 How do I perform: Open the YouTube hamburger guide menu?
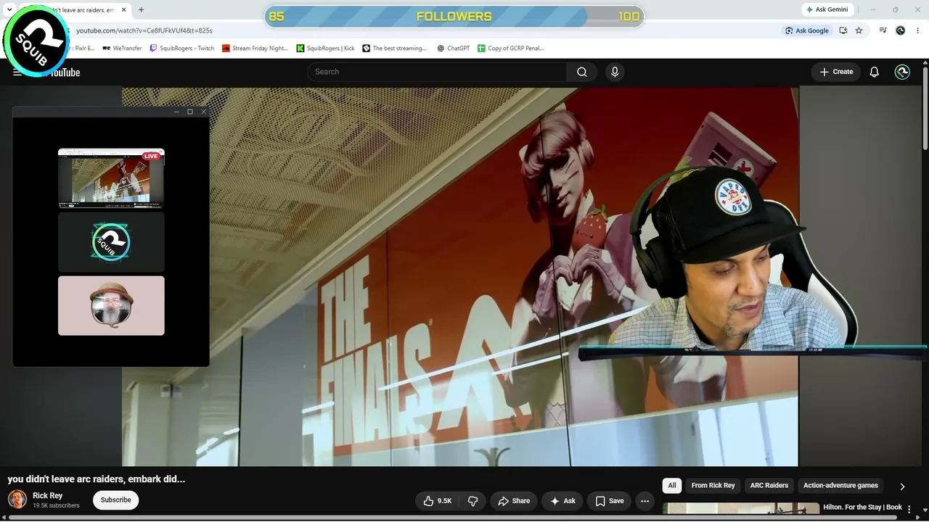click(x=17, y=72)
